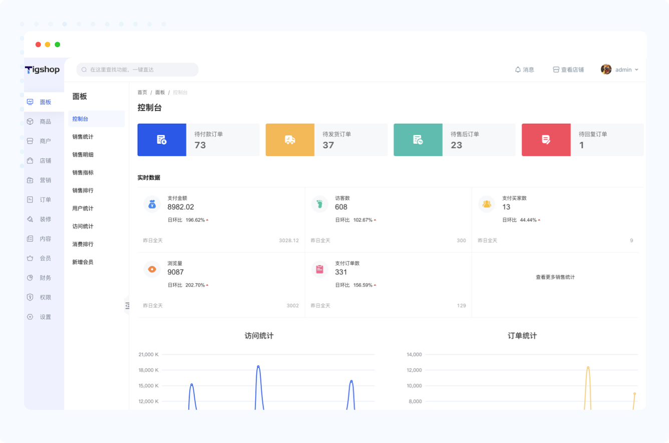The width and height of the screenshot is (669, 443).
Task: Click the search magnifier icon
Action: 84,70
